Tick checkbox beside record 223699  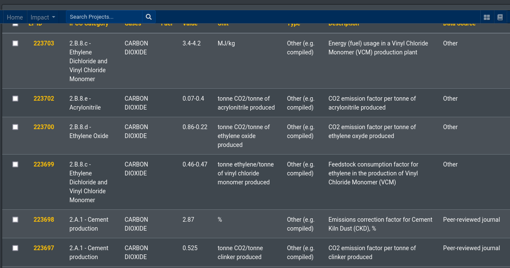coord(15,164)
